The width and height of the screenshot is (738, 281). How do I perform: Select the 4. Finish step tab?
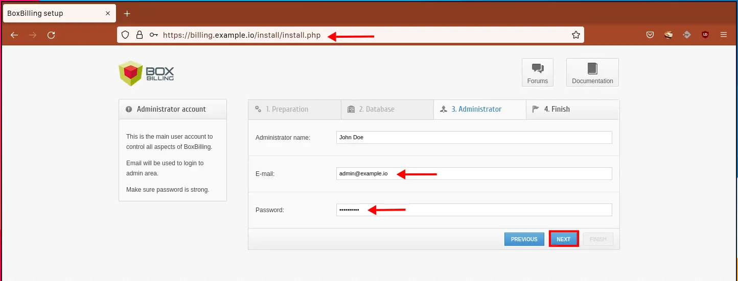[x=573, y=109]
